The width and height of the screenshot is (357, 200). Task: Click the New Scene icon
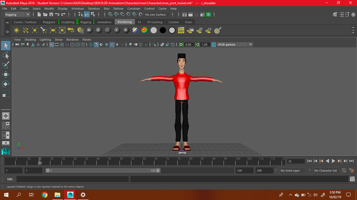coord(39,15)
